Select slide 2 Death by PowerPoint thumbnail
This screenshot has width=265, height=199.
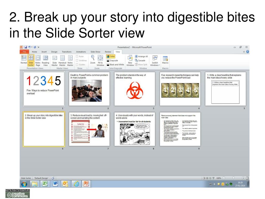pos(89,89)
